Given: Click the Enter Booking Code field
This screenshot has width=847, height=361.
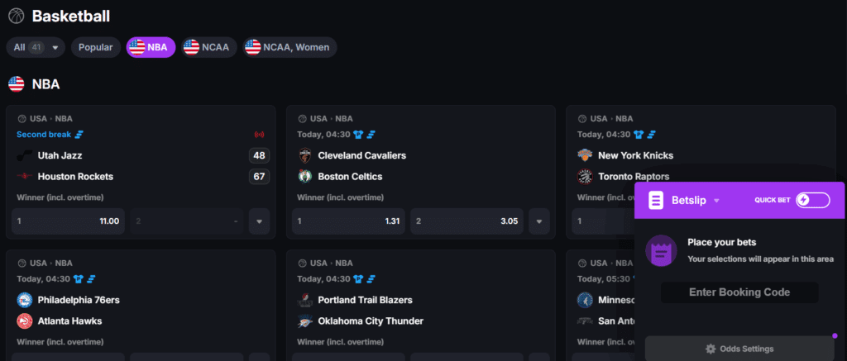Looking at the screenshot, I should (739, 292).
